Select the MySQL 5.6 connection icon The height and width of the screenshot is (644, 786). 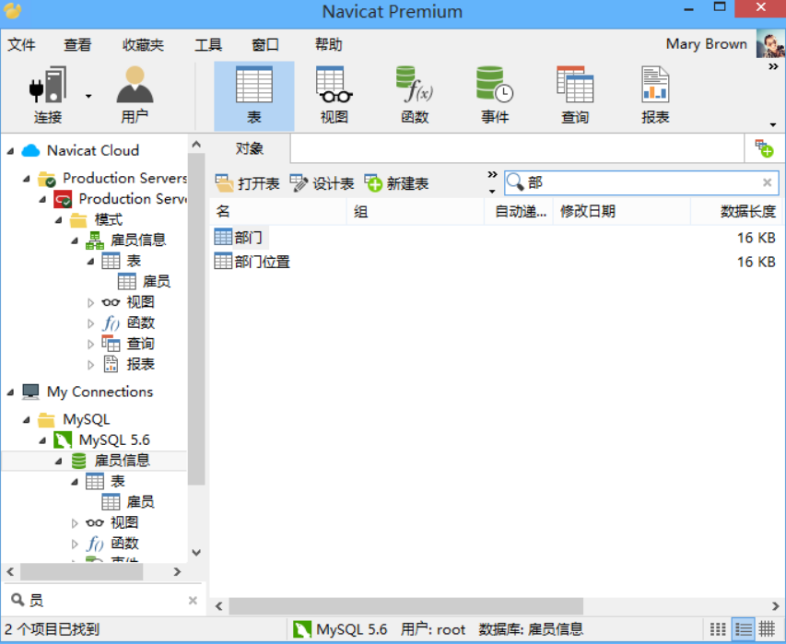(63, 440)
